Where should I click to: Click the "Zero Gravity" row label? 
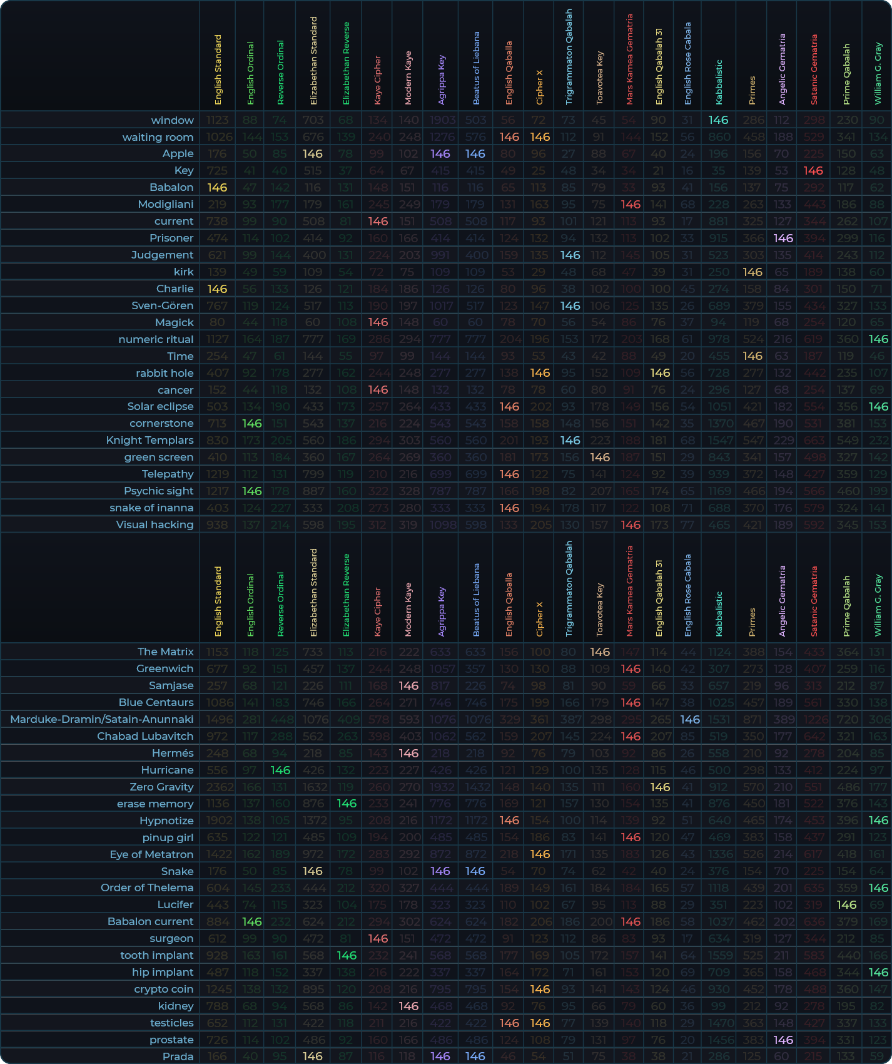click(161, 787)
